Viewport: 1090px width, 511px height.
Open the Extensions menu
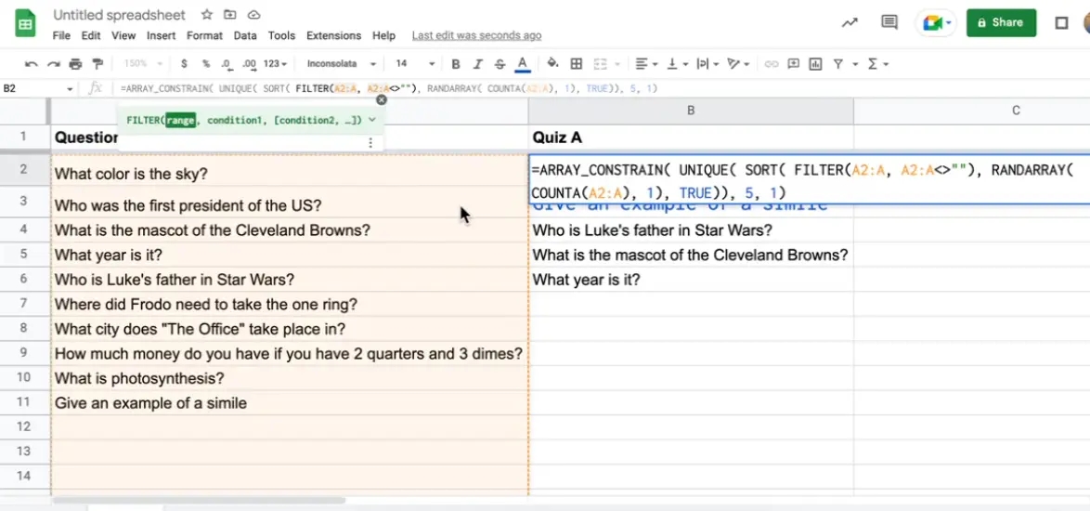[333, 35]
